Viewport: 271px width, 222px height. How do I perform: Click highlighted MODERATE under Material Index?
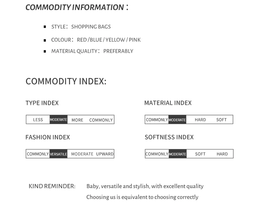(x=177, y=120)
